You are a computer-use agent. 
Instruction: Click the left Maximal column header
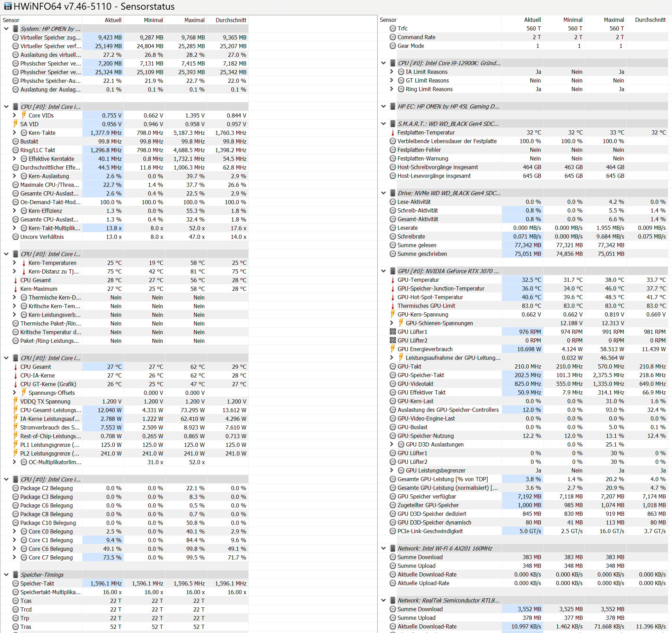coord(194,20)
